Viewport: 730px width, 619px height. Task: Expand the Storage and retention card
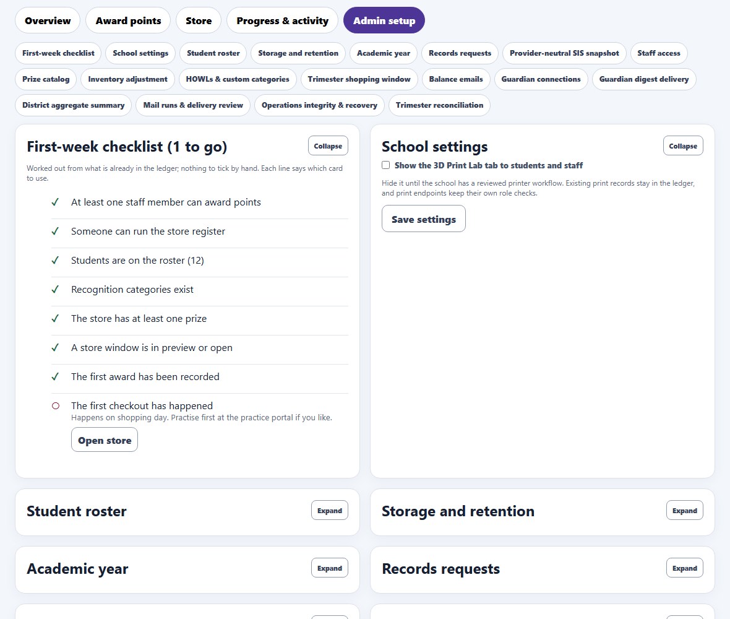point(684,511)
